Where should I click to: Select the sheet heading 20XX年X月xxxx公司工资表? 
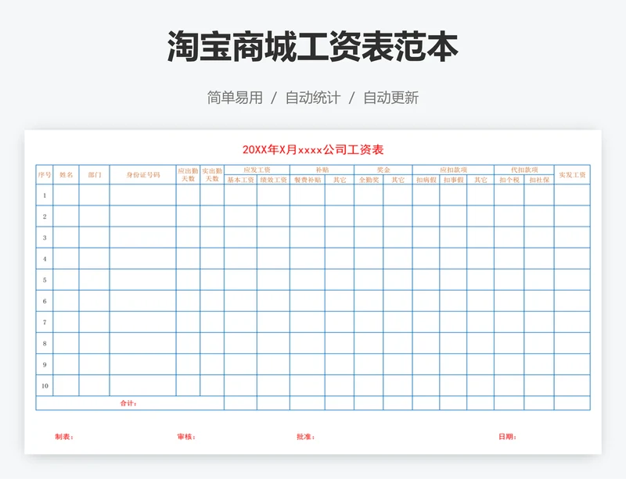click(313, 149)
